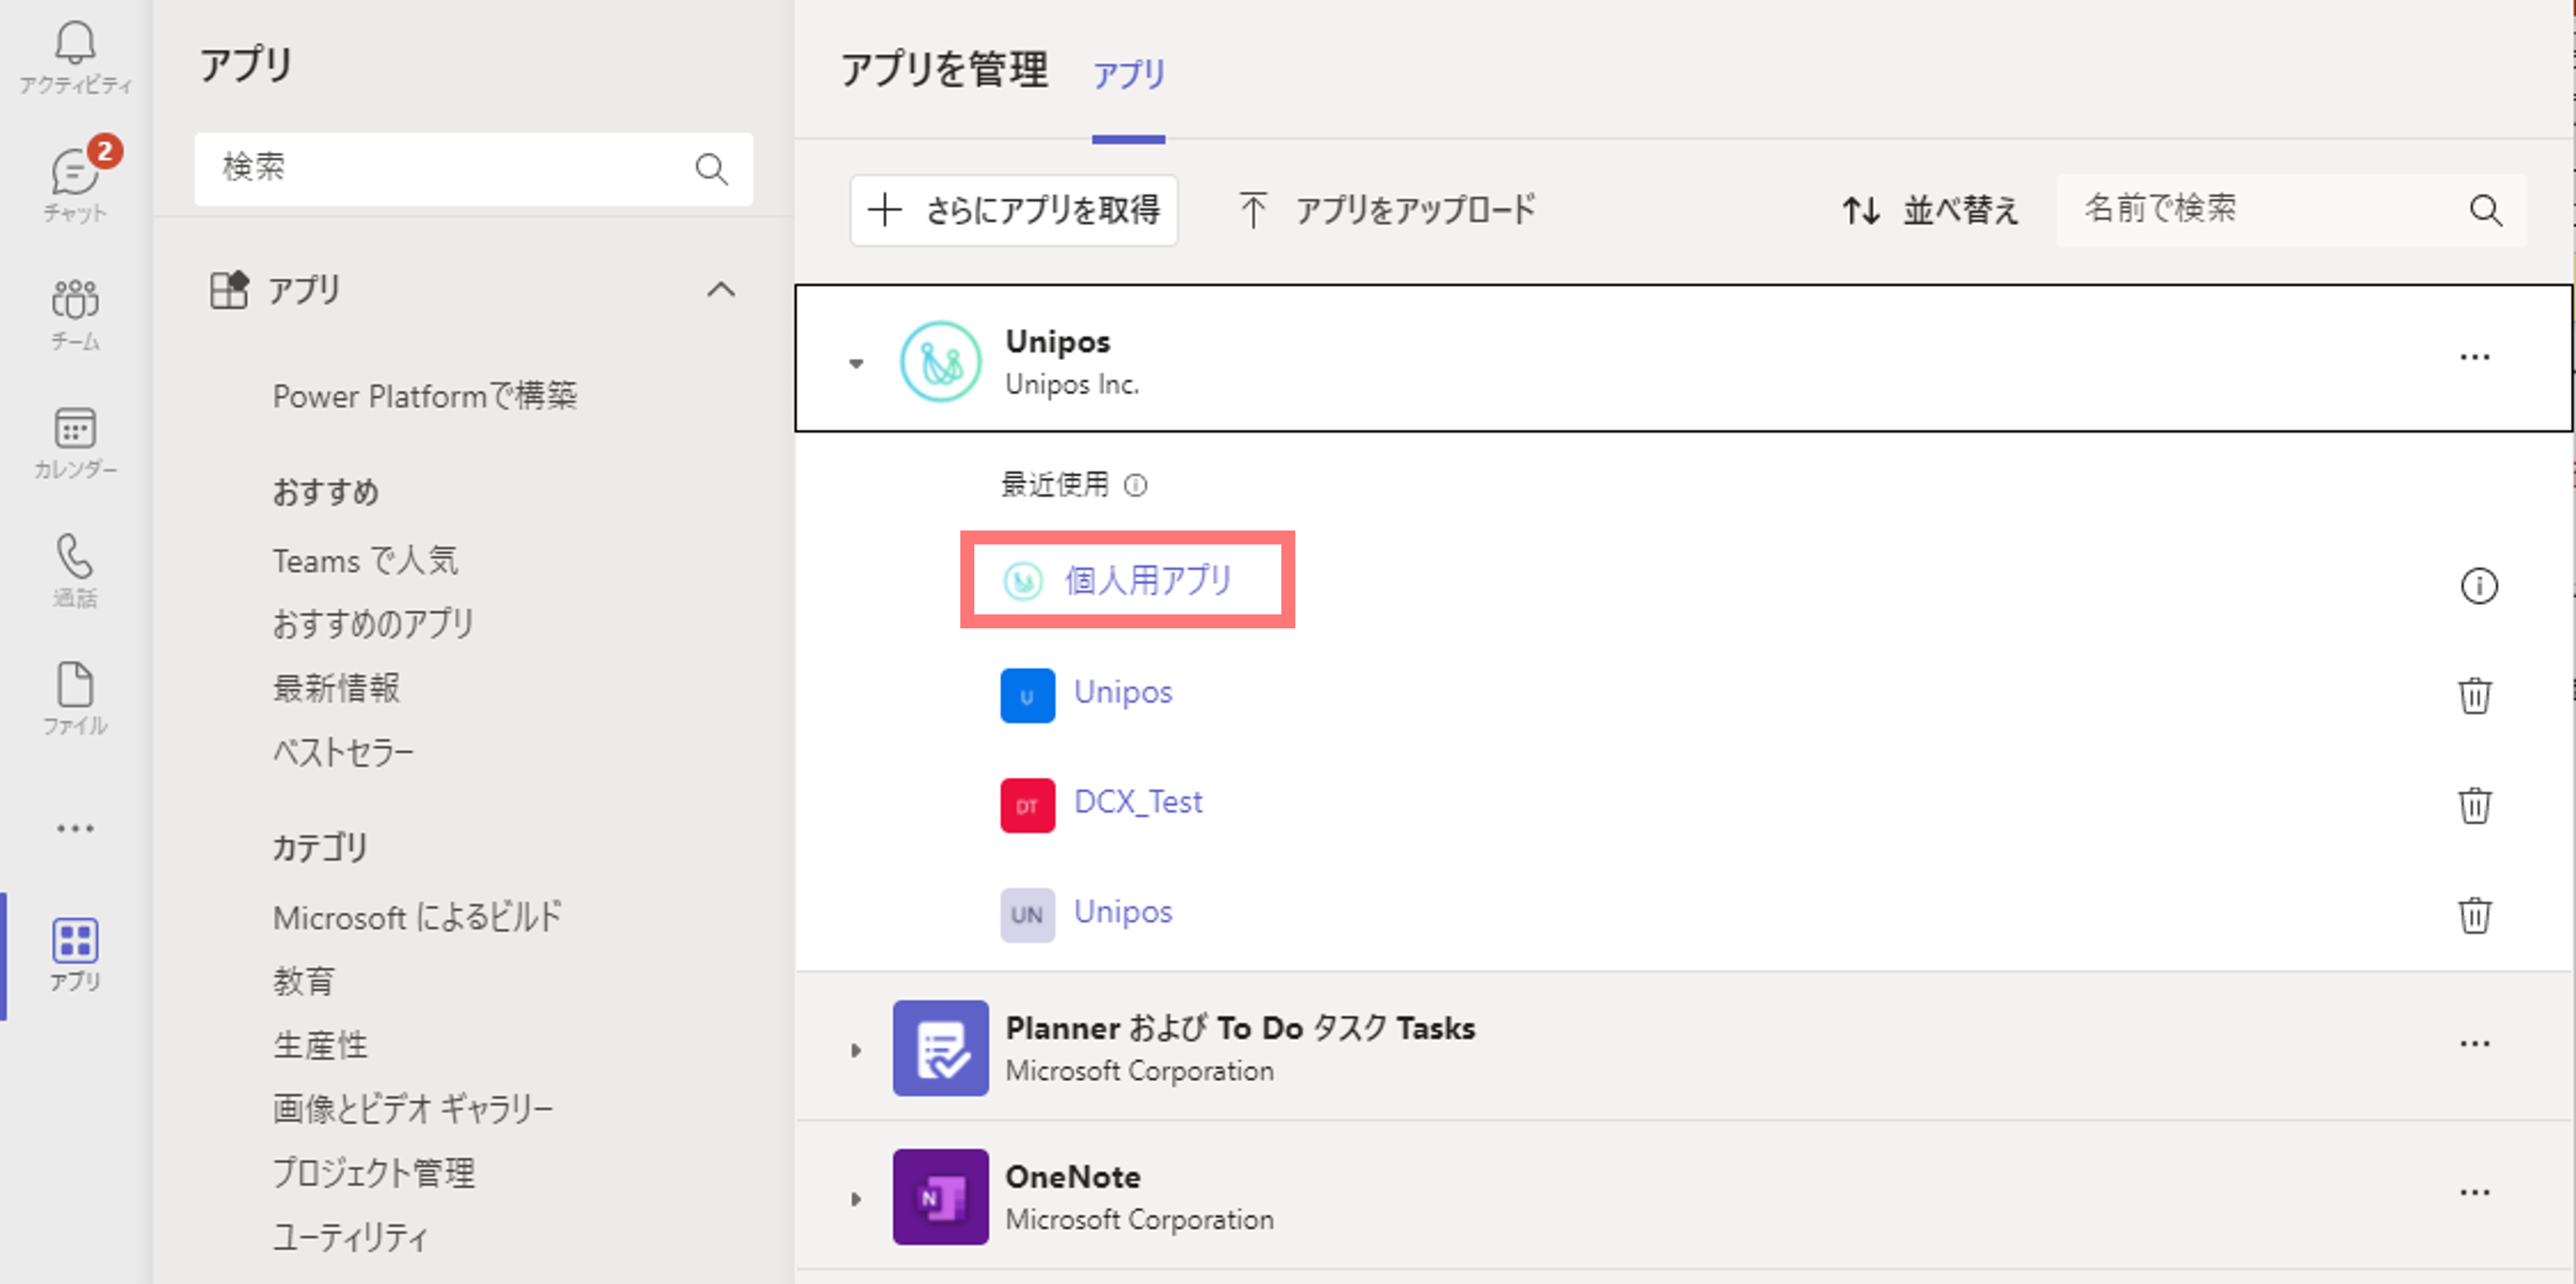Click the Planner Tasks app icon

940,1048
